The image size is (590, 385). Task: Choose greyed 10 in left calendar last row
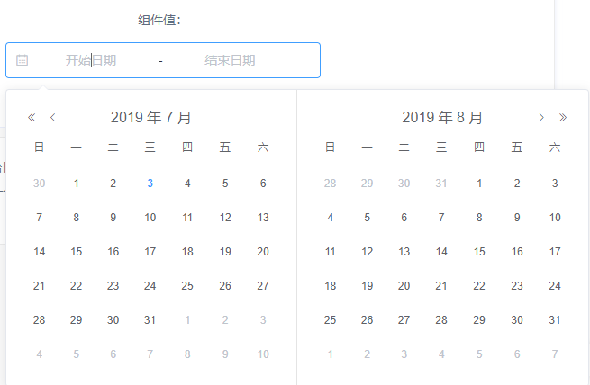263,354
